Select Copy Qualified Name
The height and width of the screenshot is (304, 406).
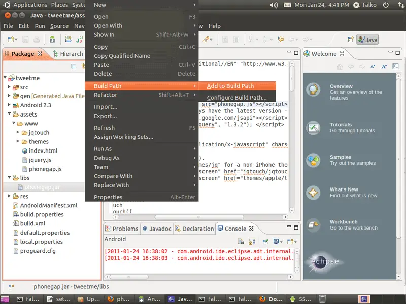point(142,56)
